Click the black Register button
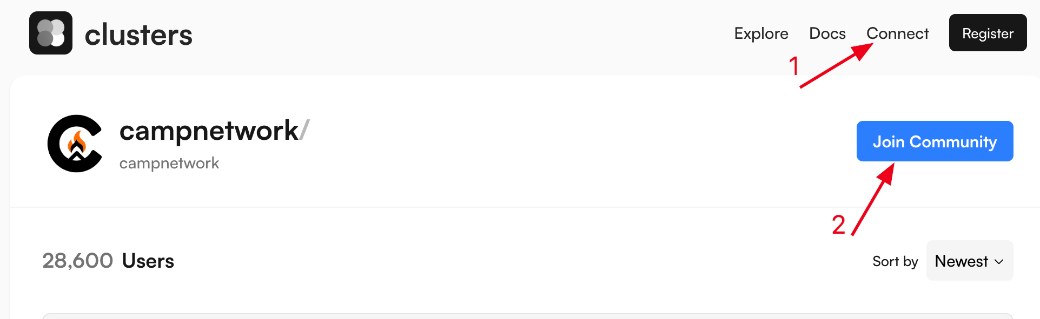Screen dimensions: 1040x319 coord(988,33)
